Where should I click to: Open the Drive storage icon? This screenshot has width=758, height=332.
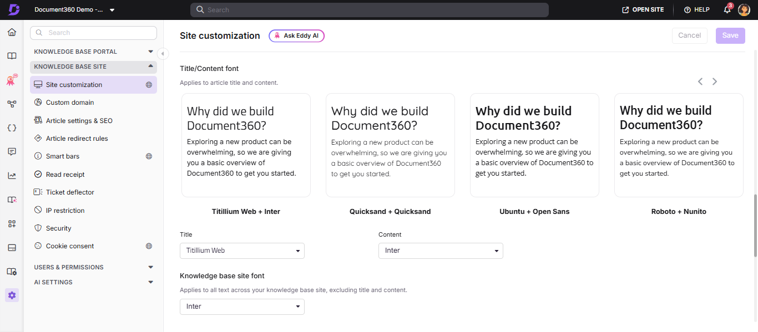(x=12, y=247)
